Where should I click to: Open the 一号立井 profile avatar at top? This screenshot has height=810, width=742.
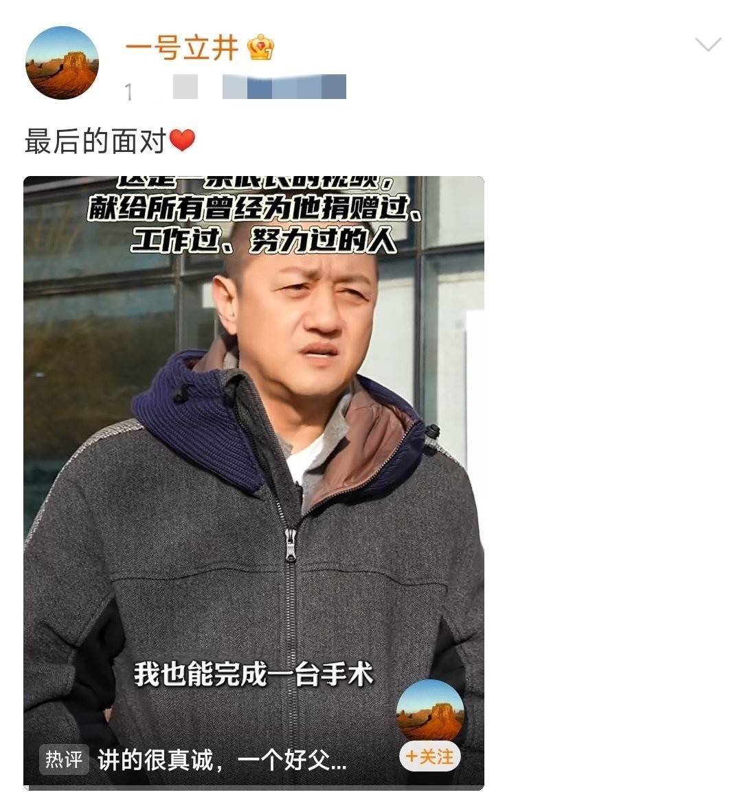tap(62, 63)
